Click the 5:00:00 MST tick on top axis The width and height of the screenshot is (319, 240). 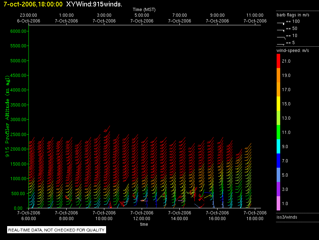pyautogui.click(x=142, y=15)
